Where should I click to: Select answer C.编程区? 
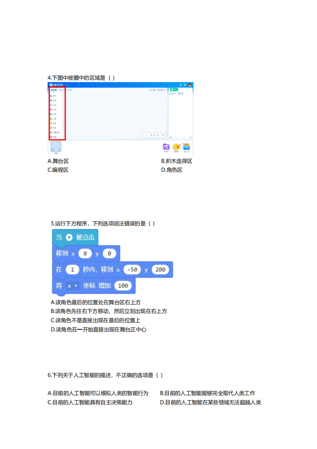coord(58,170)
